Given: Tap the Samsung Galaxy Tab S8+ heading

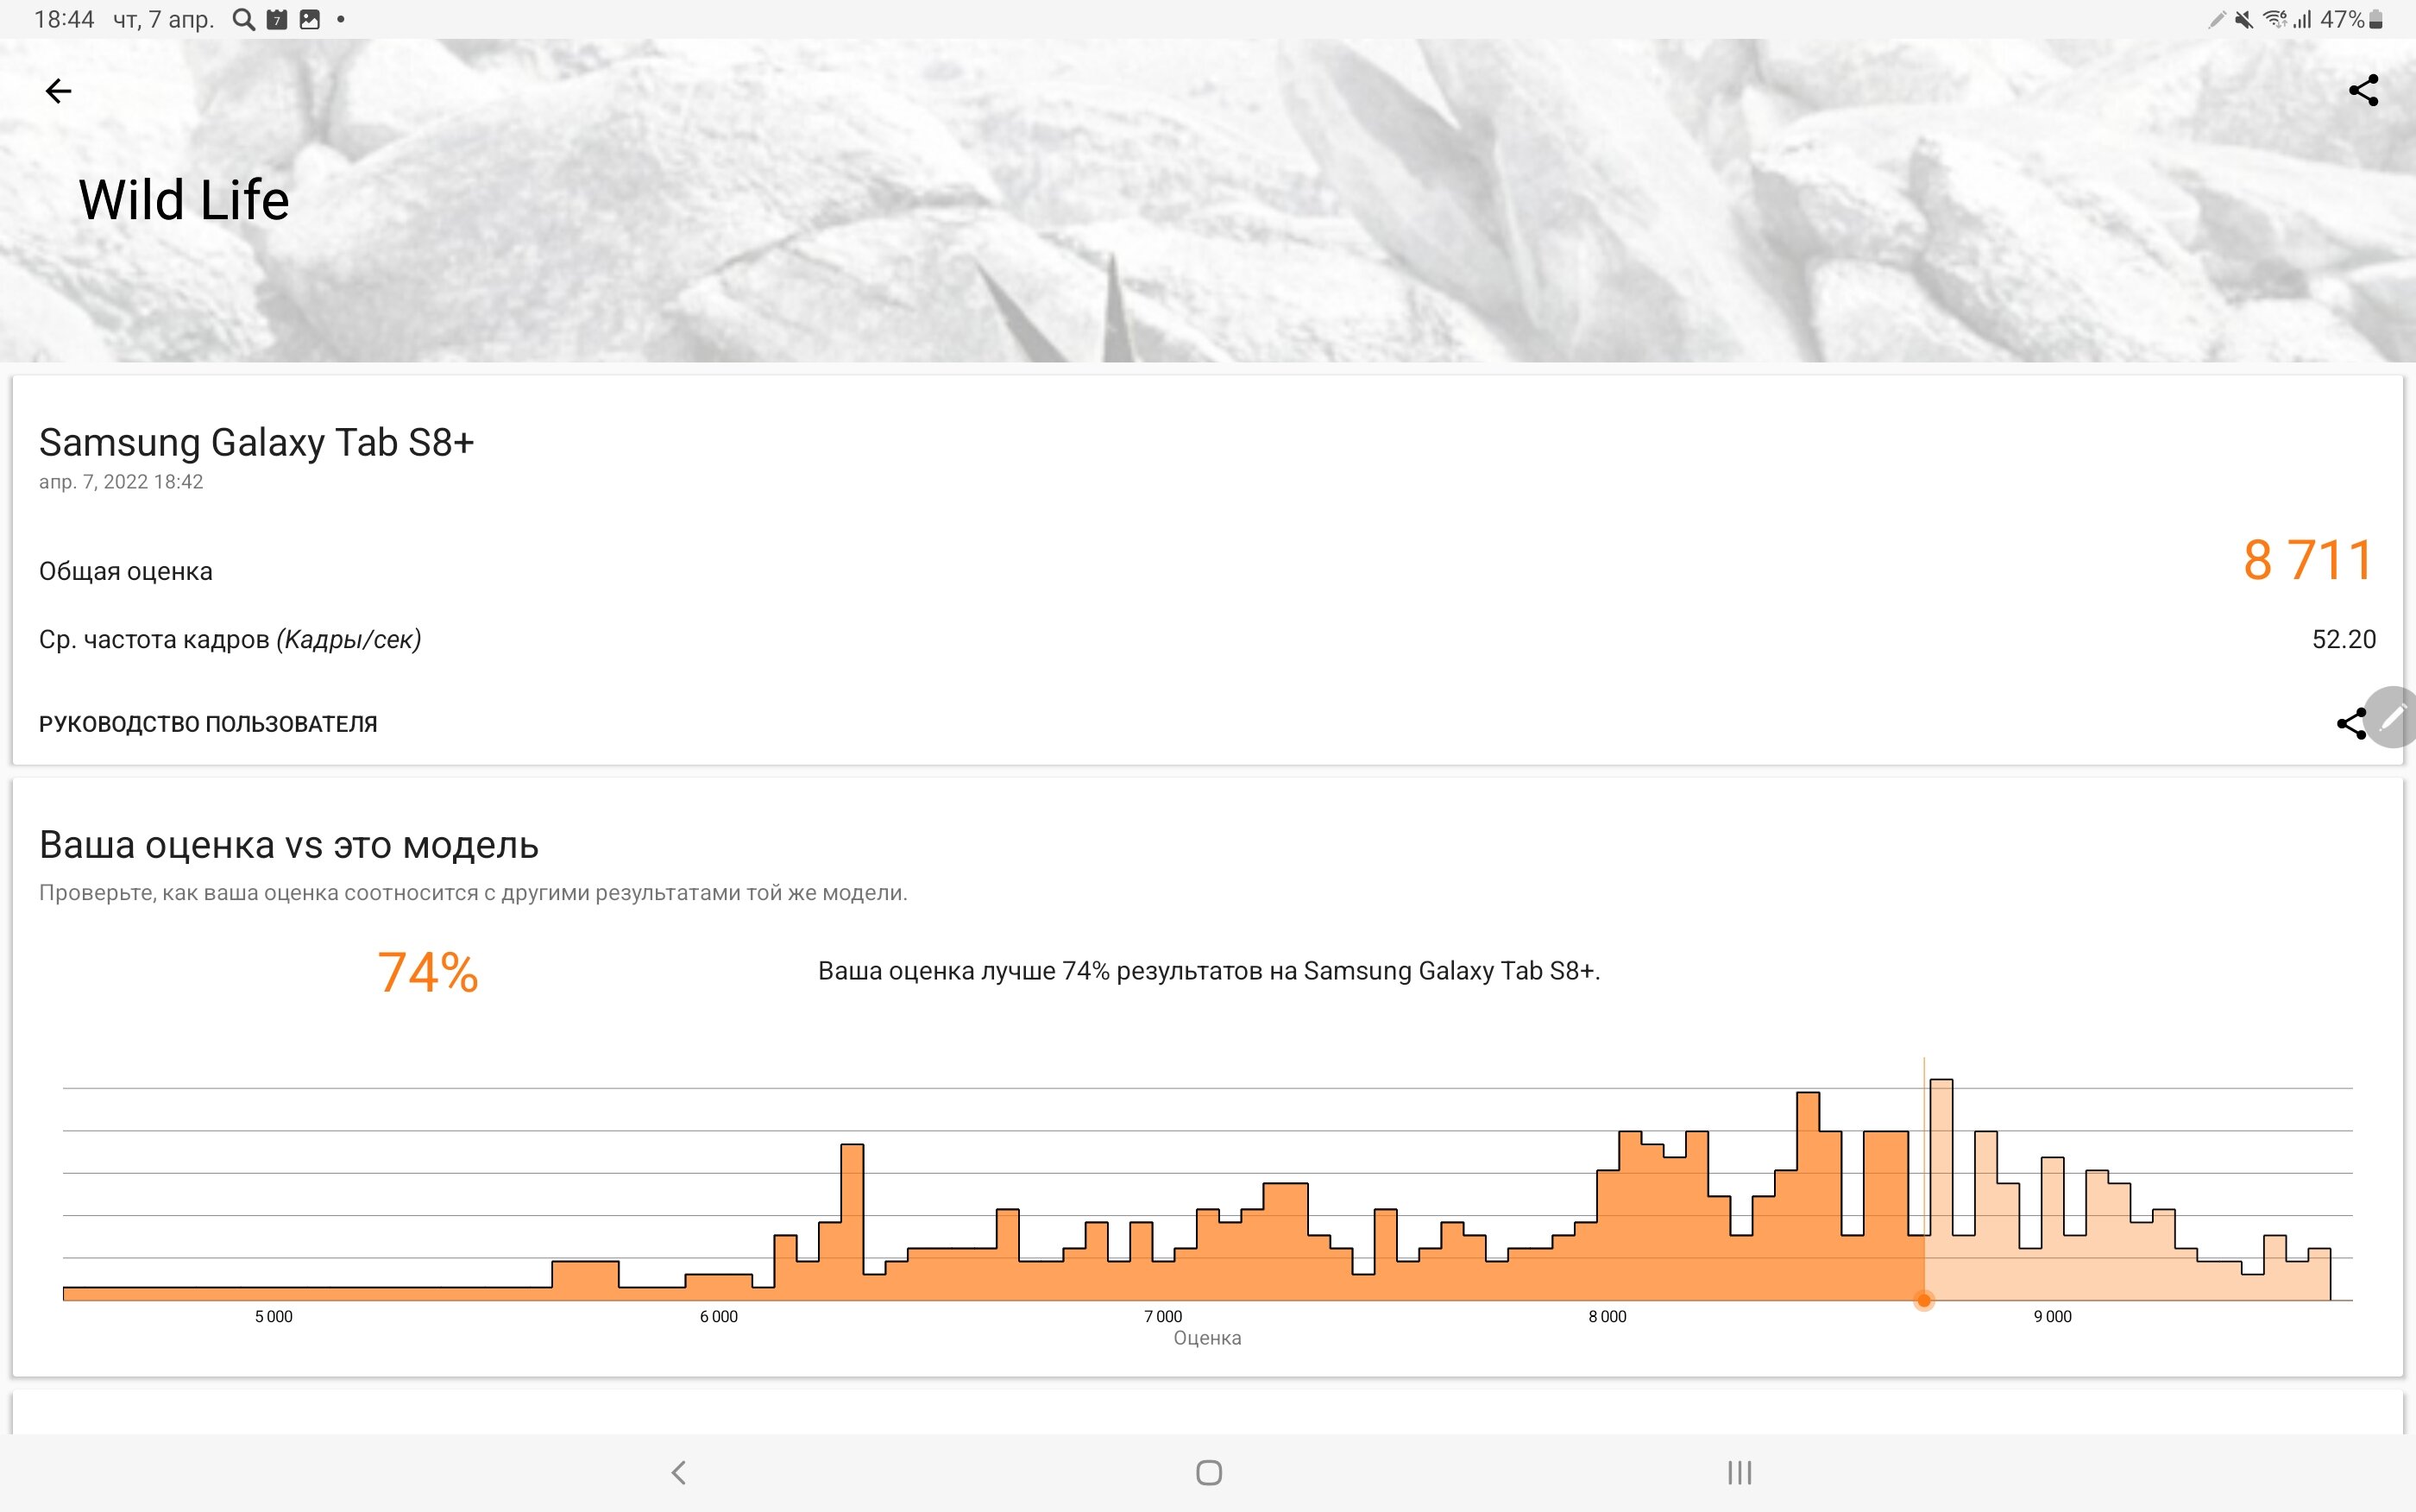Looking at the screenshot, I should 256,442.
